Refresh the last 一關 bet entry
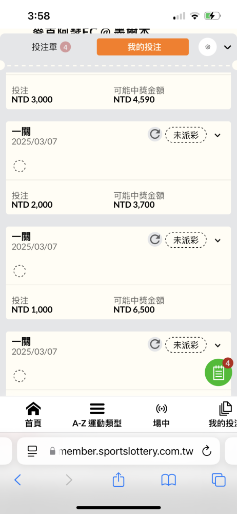This screenshot has width=237, height=514. (155, 344)
